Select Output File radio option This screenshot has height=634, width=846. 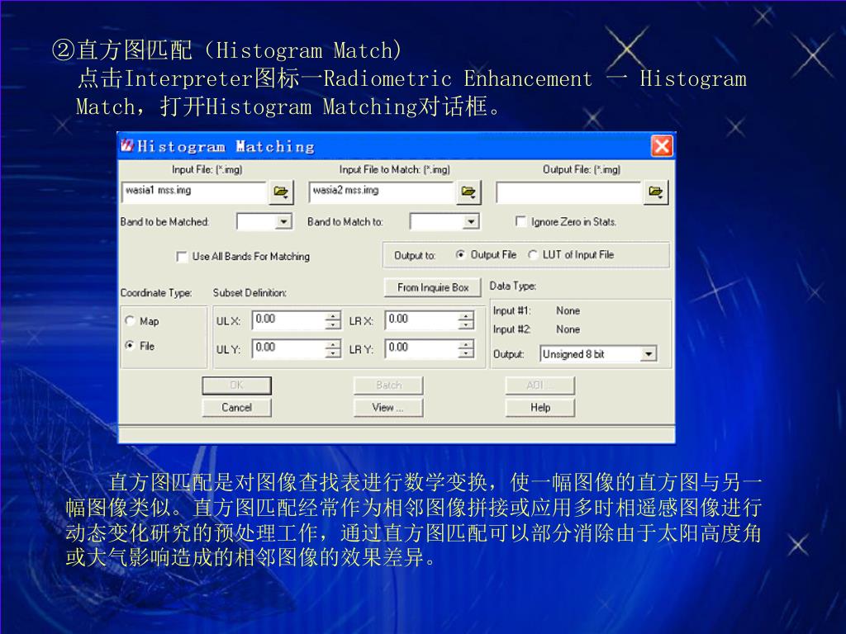click(460, 254)
